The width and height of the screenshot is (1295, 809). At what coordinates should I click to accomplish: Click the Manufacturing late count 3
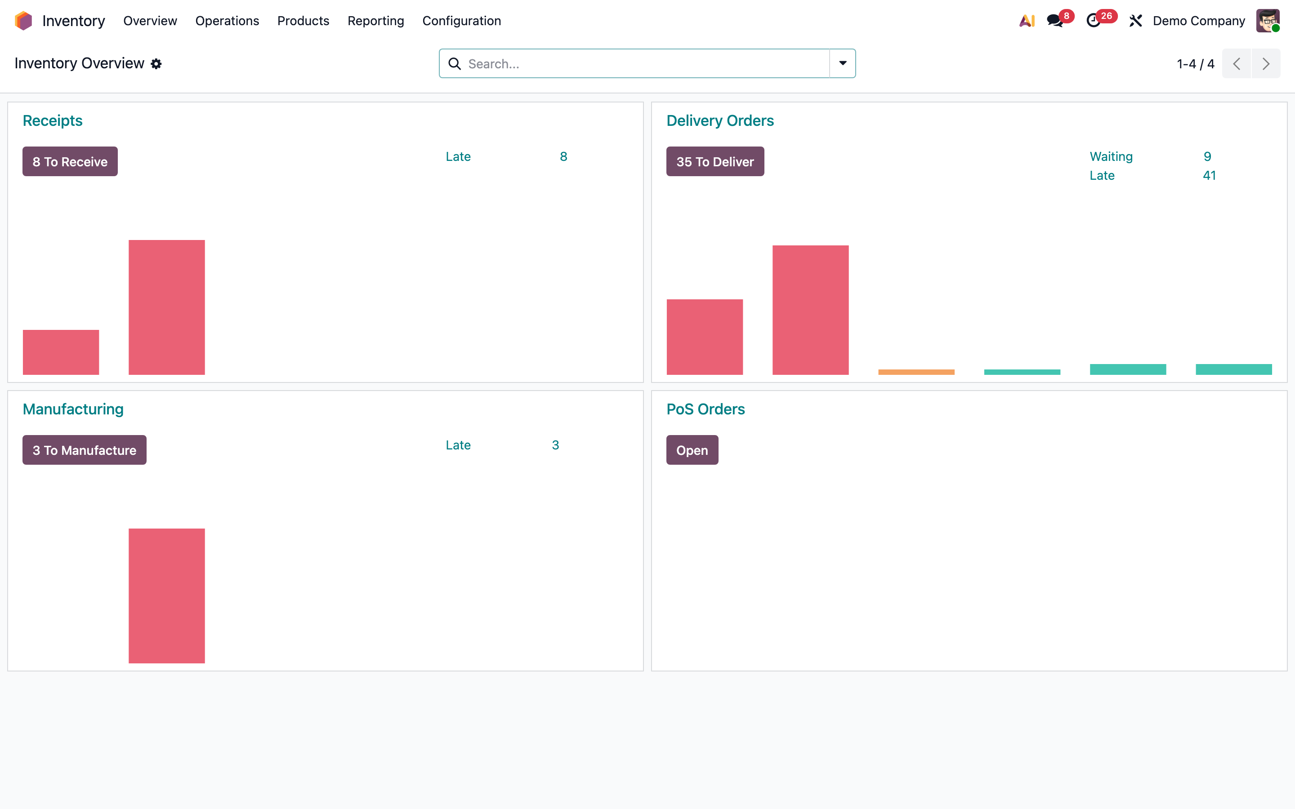point(555,445)
